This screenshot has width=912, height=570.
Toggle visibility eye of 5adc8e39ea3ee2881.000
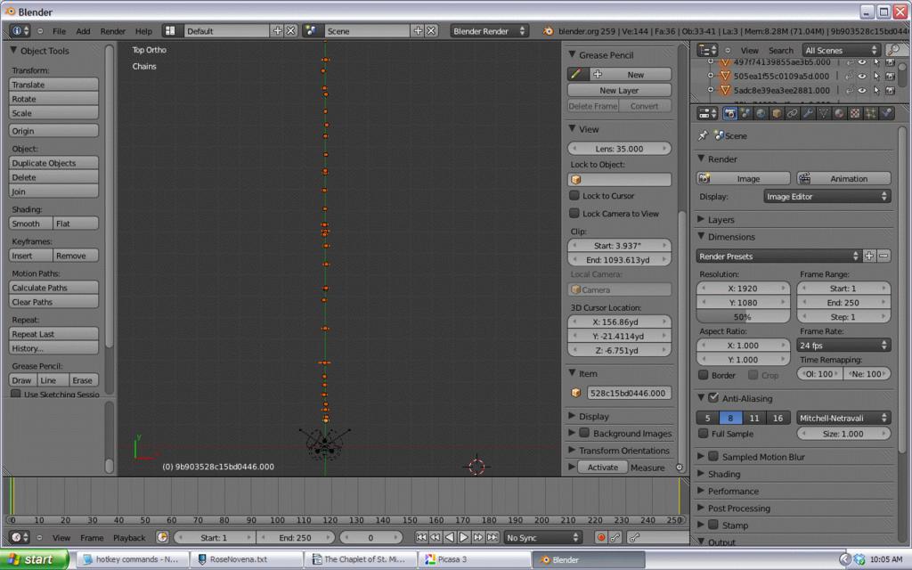tap(862, 90)
